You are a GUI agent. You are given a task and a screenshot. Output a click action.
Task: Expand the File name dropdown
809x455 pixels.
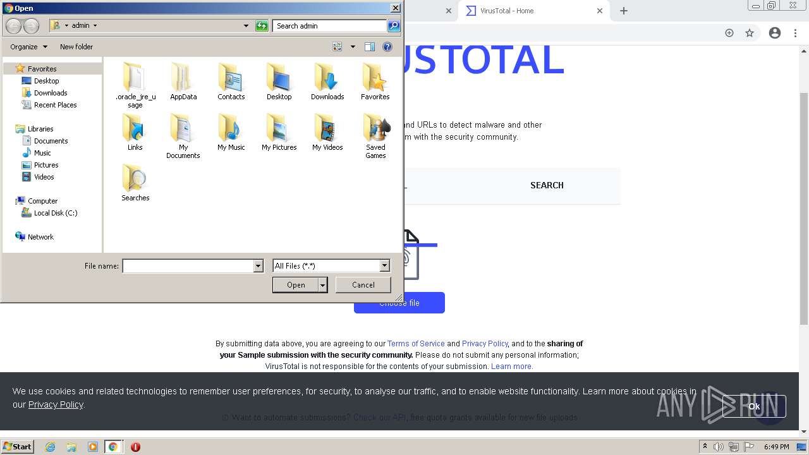coord(258,266)
